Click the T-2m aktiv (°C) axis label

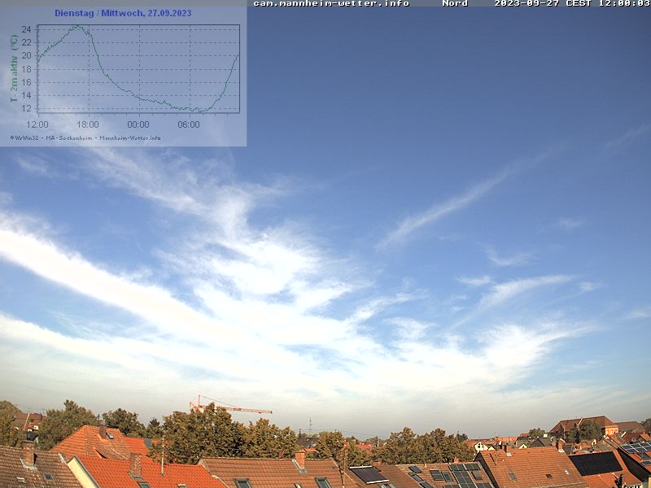point(14,68)
